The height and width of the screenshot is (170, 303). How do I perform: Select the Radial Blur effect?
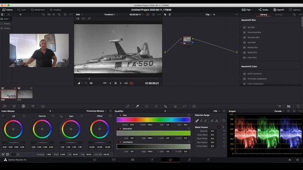click(x=252, y=52)
